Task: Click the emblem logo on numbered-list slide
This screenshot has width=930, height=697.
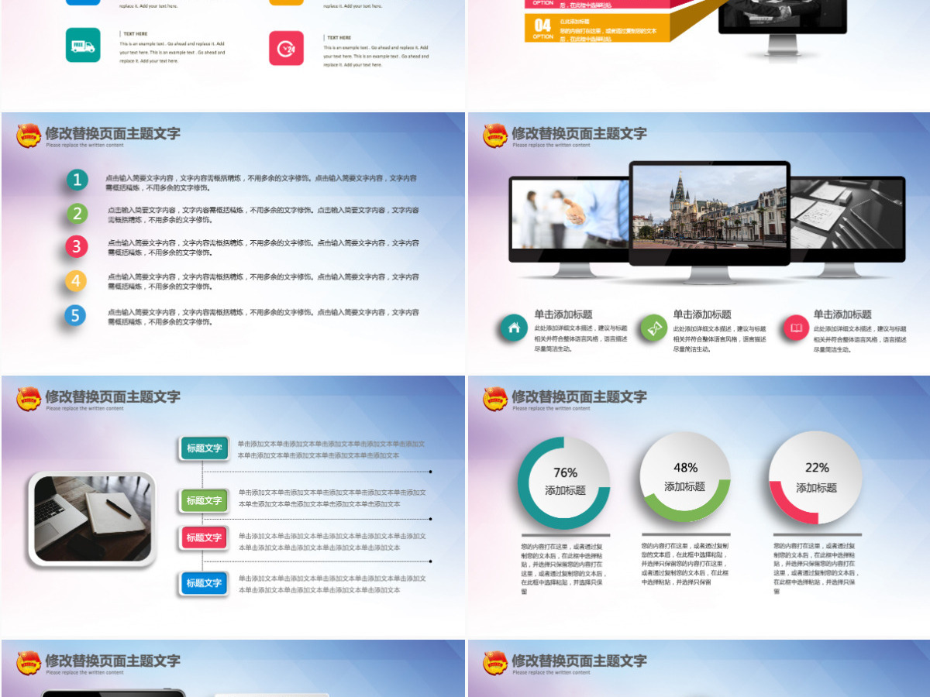Action: point(29,136)
